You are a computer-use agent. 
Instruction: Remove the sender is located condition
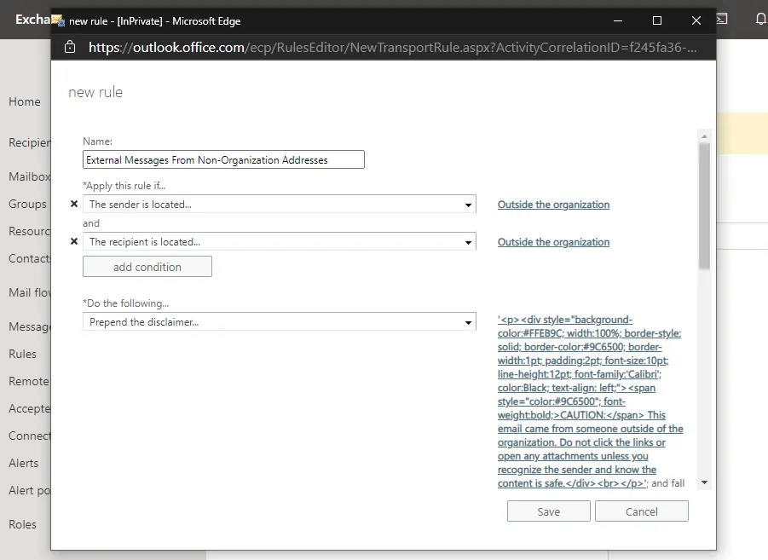pos(74,204)
